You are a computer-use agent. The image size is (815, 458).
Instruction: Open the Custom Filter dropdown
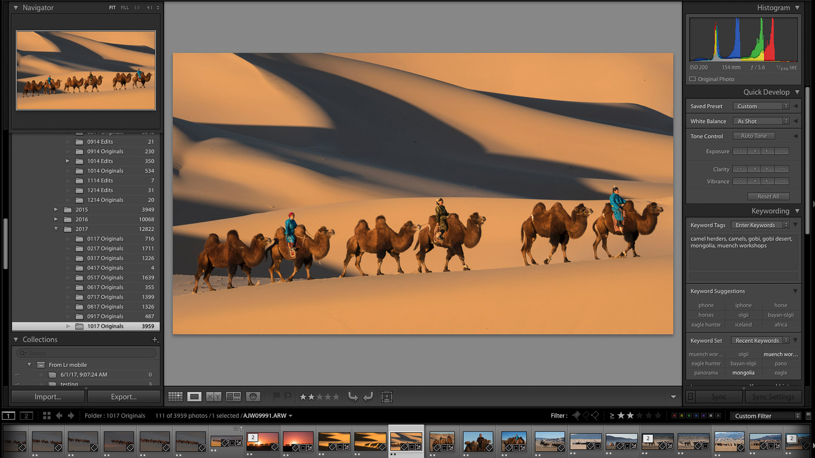[x=765, y=416]
